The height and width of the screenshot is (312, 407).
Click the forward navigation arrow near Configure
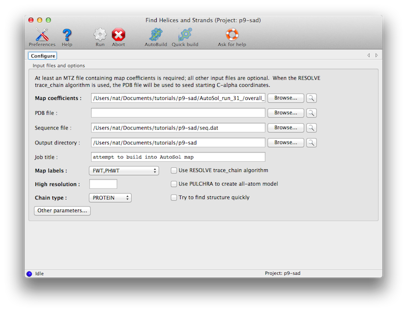tap(376, 55)
